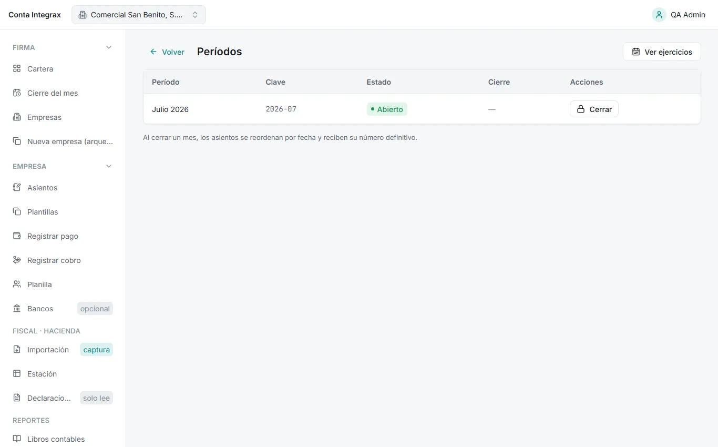Click the Nueva empresa copy icon
The width and height of the screenshot is (718, 447).
(17, 141)
